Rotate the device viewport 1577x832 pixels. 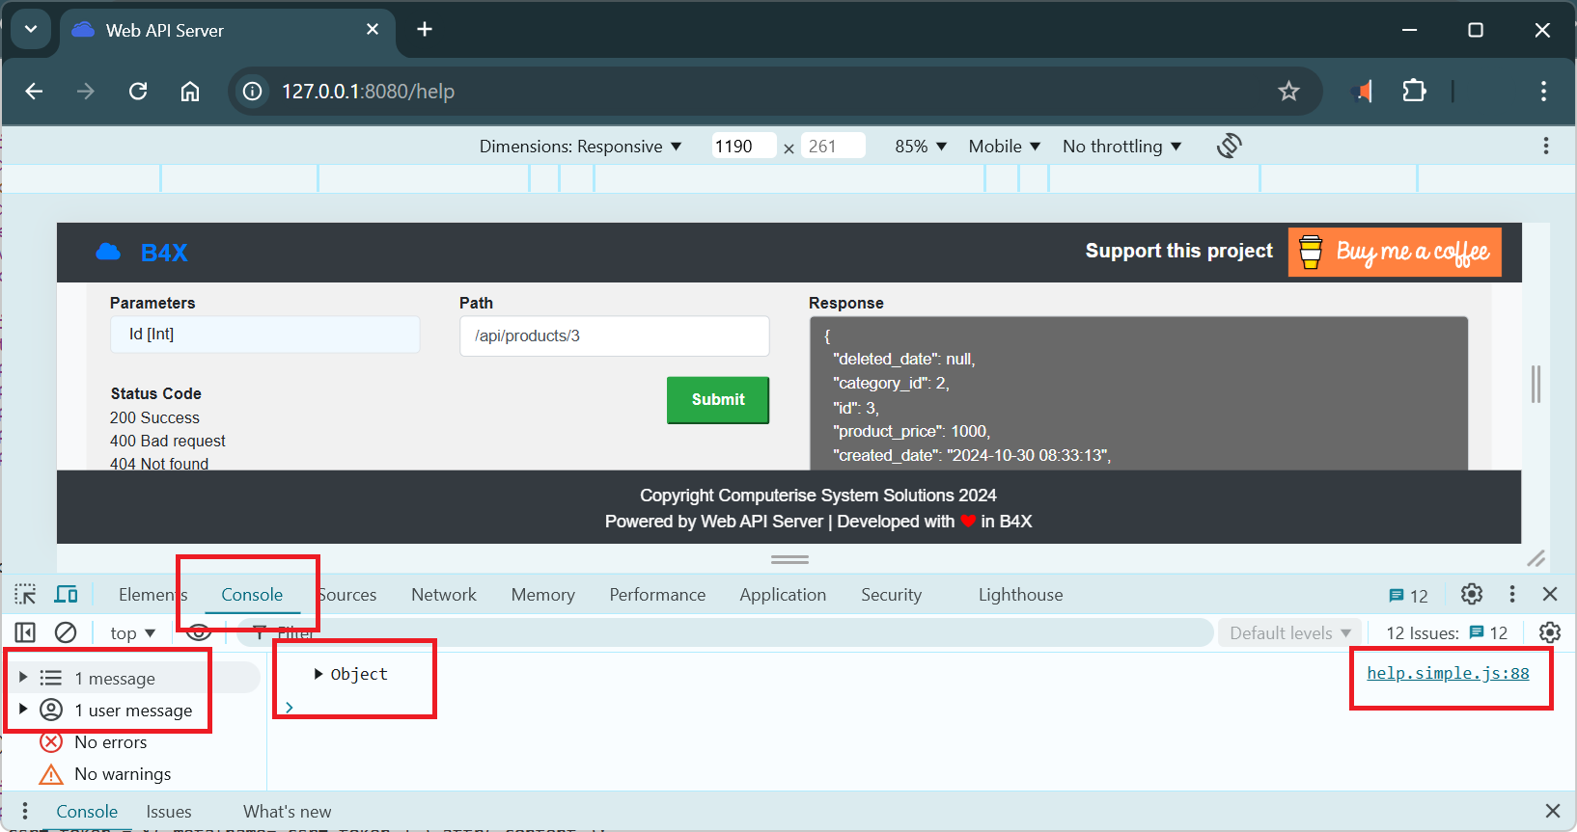pyautogui.click(x=1229, y=146)
